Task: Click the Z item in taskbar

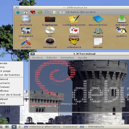Action: pos(20,127)
